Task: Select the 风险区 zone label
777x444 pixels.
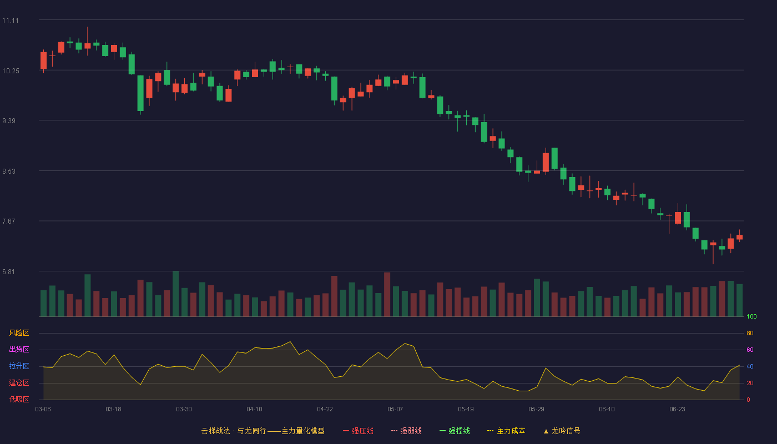Action: pyautogui.click(x=19, y=333)
